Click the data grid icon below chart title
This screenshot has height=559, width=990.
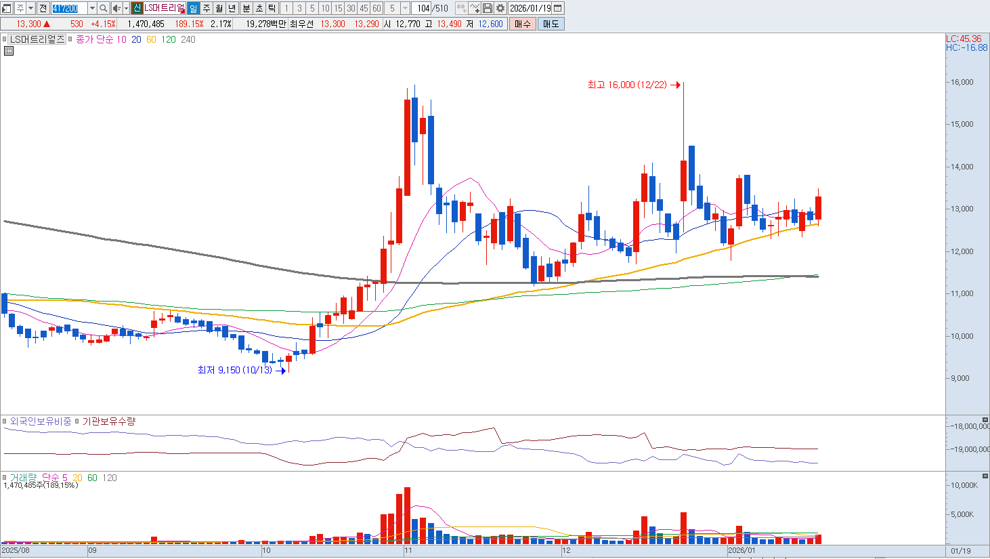coord(9,51)
